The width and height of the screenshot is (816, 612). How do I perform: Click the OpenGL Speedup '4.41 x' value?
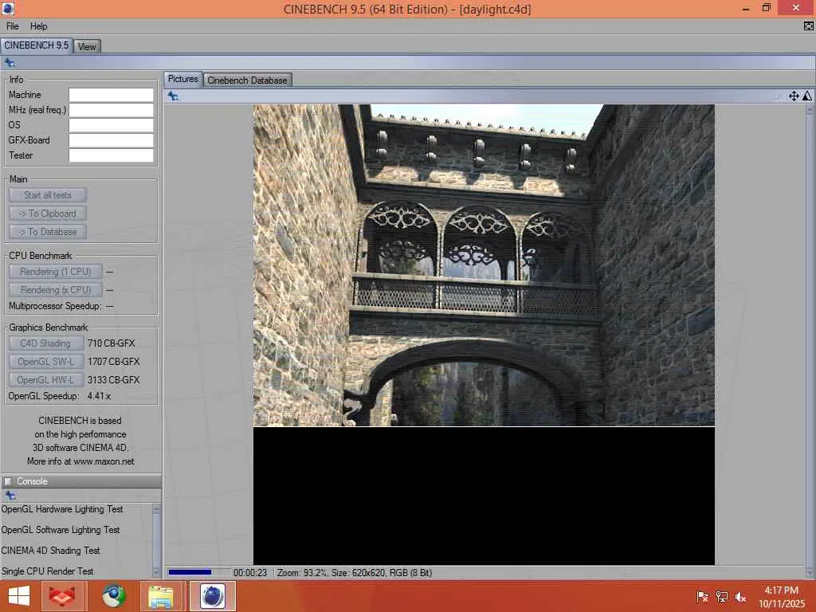click(99, 396)
